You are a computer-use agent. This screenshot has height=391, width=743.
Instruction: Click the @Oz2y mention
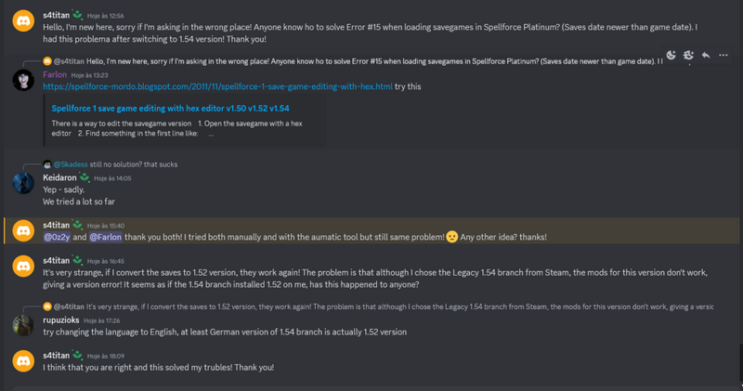pyautogui.click(x=58, y=237)
